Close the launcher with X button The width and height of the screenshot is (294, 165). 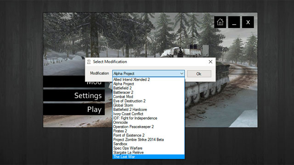tap(248, 22)
